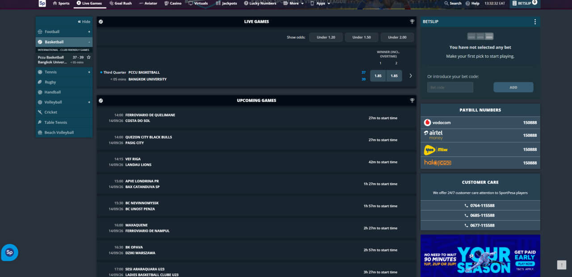The height and width of the screenshot is (277, 572).
Task: Select odds 1.85 for team 2
Action: 394,76
